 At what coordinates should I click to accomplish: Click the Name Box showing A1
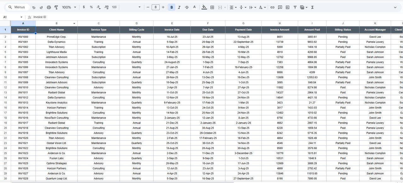pos(9,17)
